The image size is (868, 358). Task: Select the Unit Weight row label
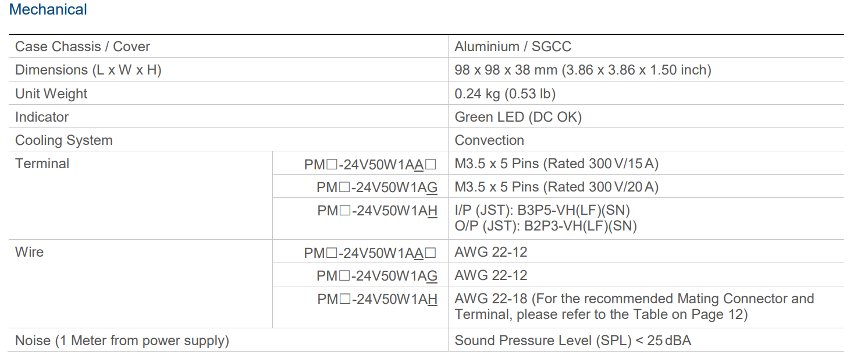click(51, 94)
